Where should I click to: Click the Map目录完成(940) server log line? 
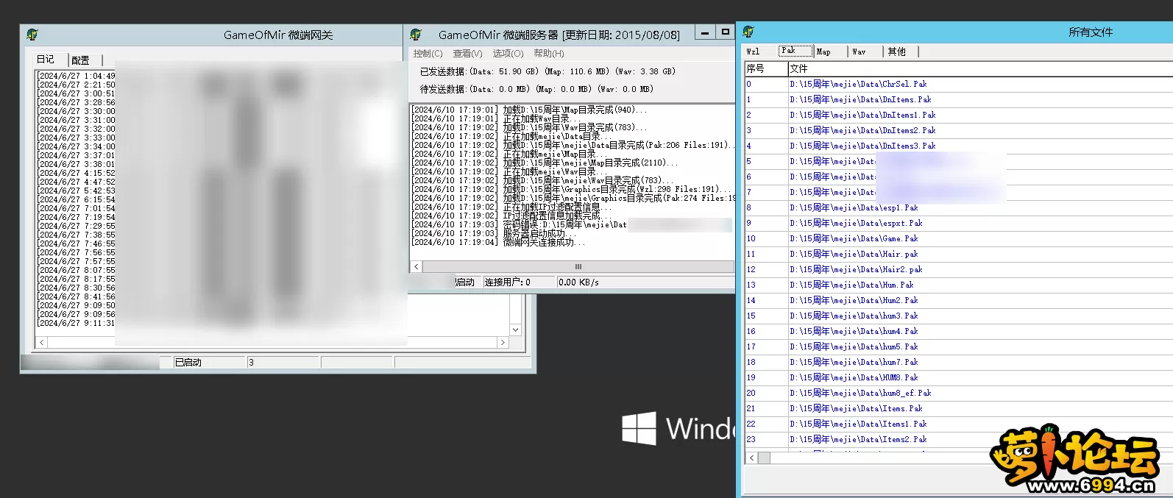[x=529, y=110]
